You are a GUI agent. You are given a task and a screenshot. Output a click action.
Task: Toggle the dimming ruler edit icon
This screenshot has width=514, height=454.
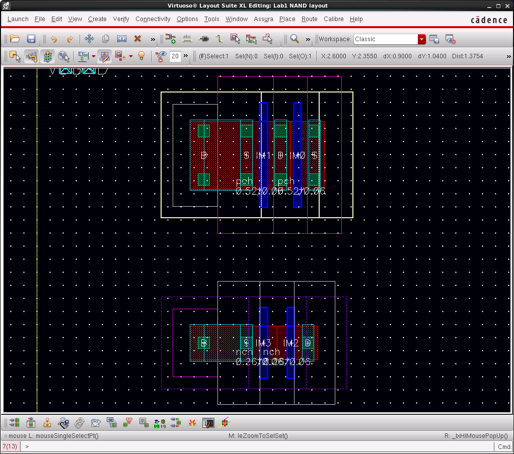[x=105, y=56]
